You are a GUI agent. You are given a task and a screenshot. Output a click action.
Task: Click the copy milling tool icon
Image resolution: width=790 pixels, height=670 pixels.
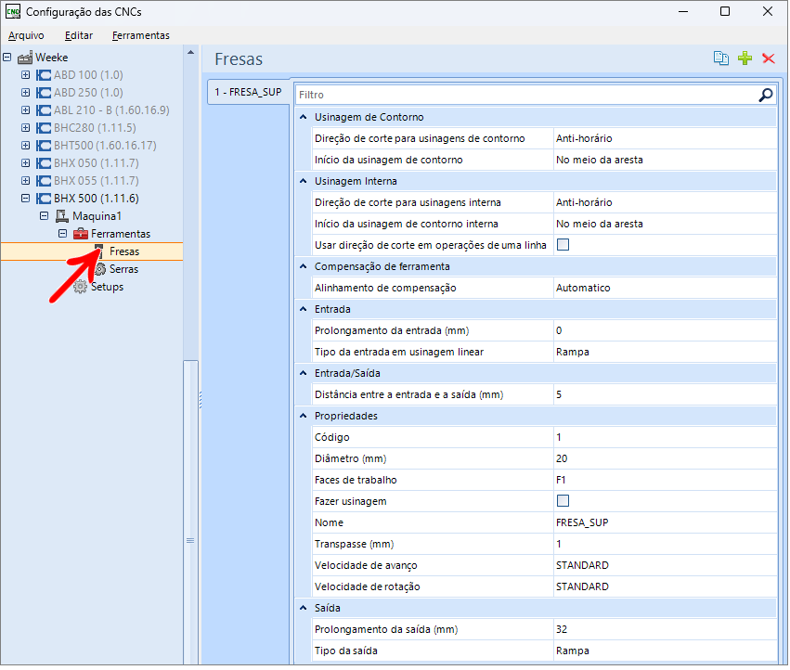click(720, 58)
